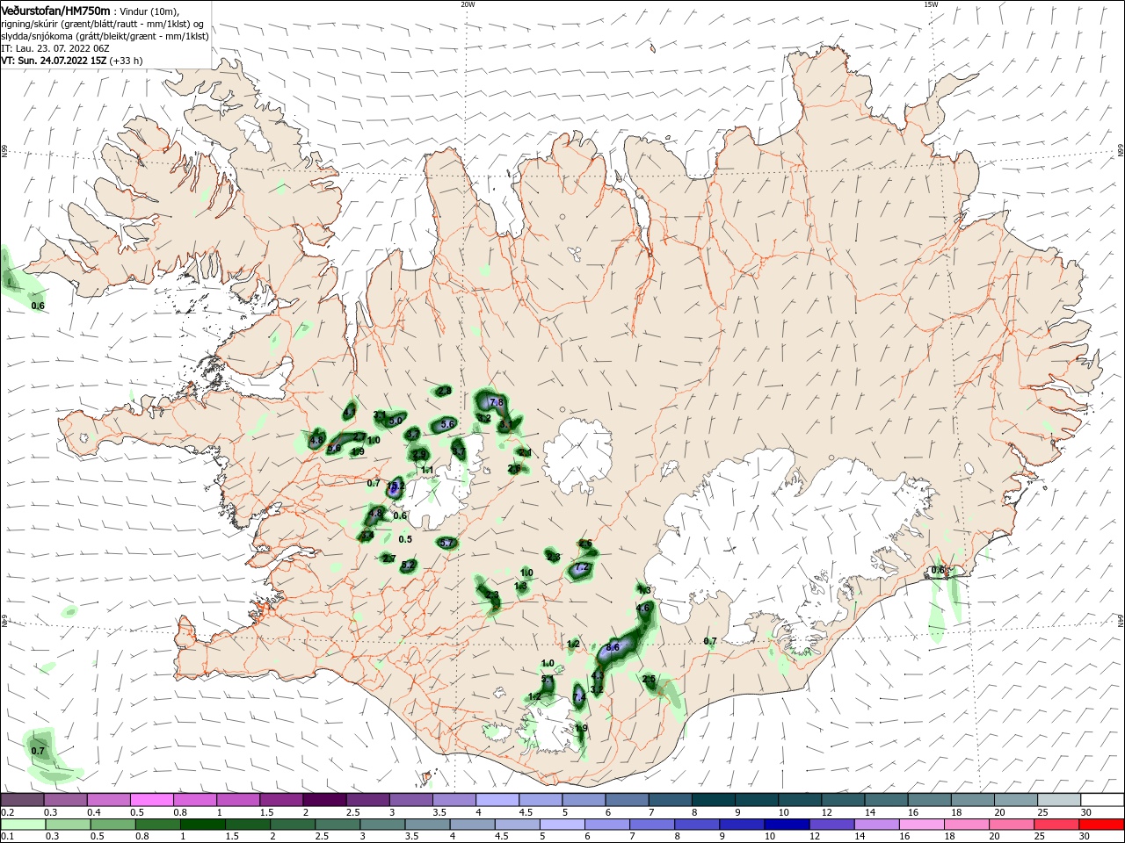Pick the mauve swatch between 0.2 and 0.3
Viewport: 1125px width, 843px height.
pyautogui.click(x=22, y=799)
